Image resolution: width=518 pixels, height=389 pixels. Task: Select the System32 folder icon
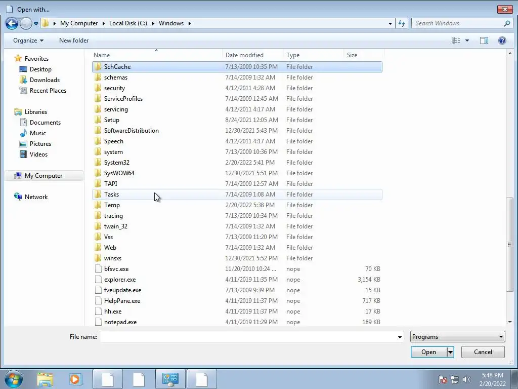pos(98,163)
